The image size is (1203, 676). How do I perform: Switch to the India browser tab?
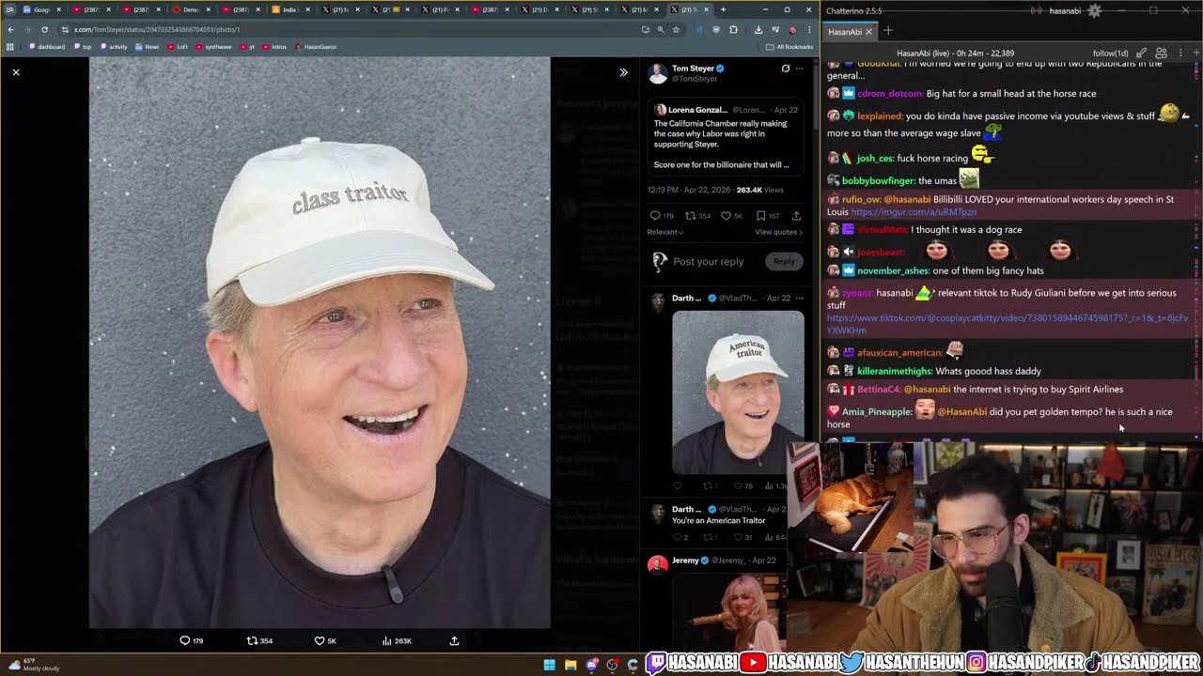[x=292, y=9]
